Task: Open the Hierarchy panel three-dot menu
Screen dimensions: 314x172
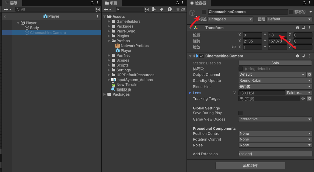Action: point(98,3)
